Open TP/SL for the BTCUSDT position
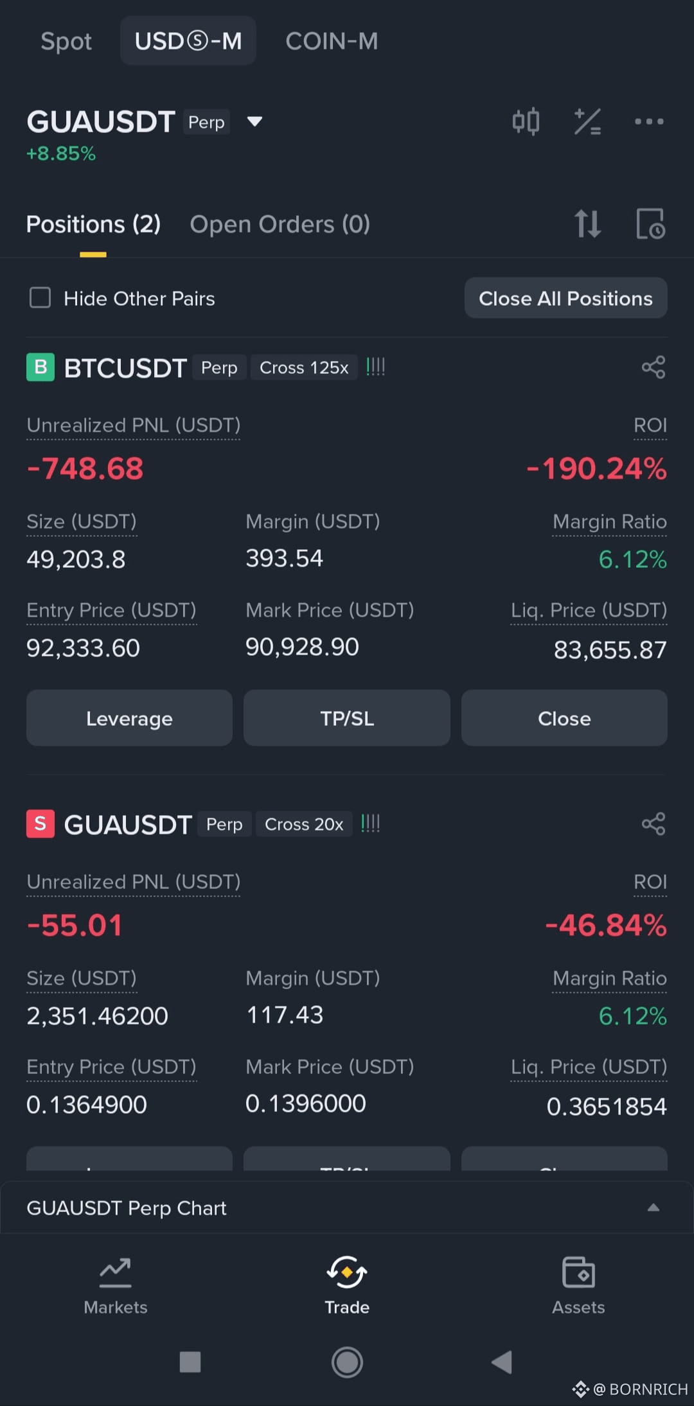 [x=347, y=718]
